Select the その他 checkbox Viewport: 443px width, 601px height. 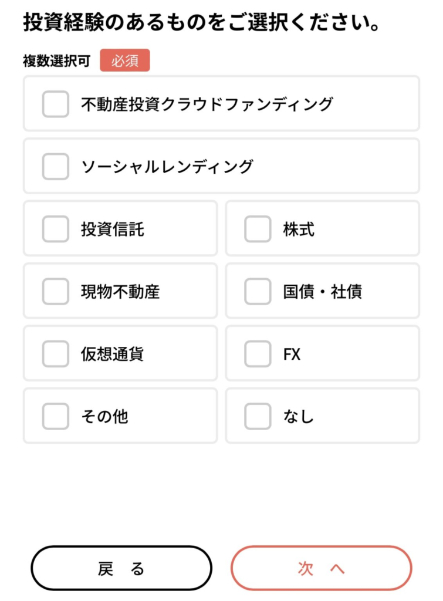(x=56, y=416)
